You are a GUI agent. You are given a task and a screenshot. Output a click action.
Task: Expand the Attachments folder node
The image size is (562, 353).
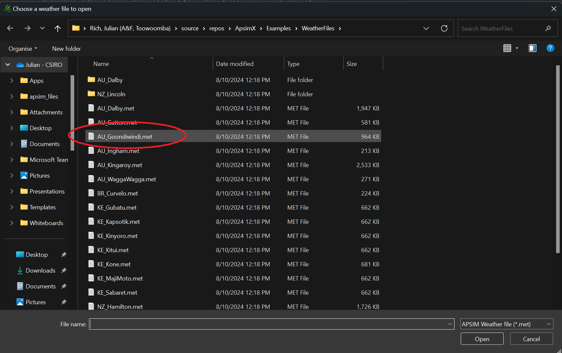pyautogui.click(x=12, y=112)
